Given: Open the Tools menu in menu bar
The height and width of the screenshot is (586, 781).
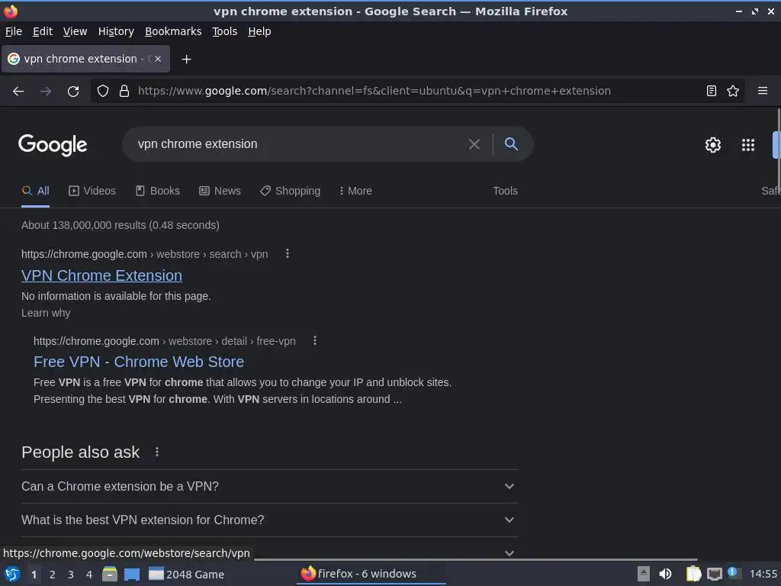Looking at the screenshot, I should pyautogui.click(x=225, y=31).
